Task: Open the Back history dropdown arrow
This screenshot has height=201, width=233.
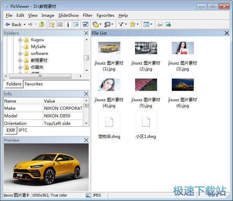Action: click(x=24, y=24)
